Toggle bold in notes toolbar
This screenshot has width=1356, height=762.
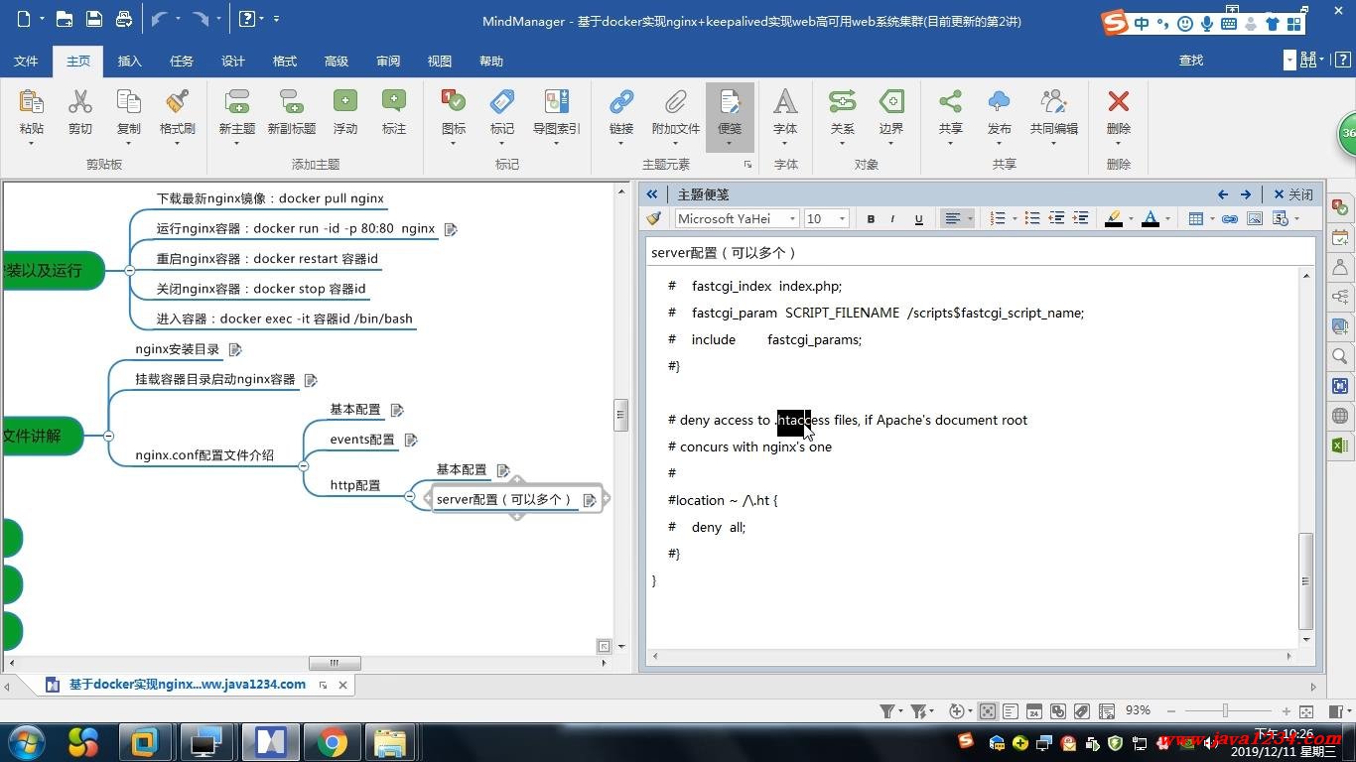[x=871, y=219]
